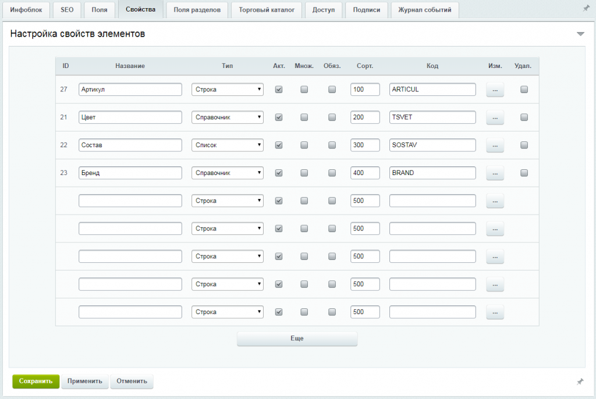
Task: Go to the Поля разделов tab
Action: [197, 10]
